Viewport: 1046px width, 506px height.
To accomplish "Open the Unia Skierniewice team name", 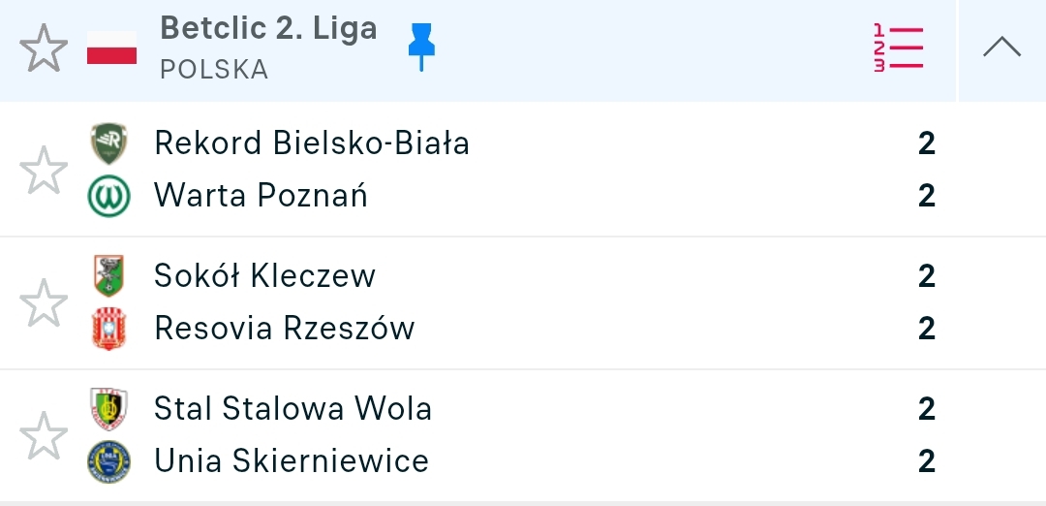I will pyautogui.click(x=291, y=461).
